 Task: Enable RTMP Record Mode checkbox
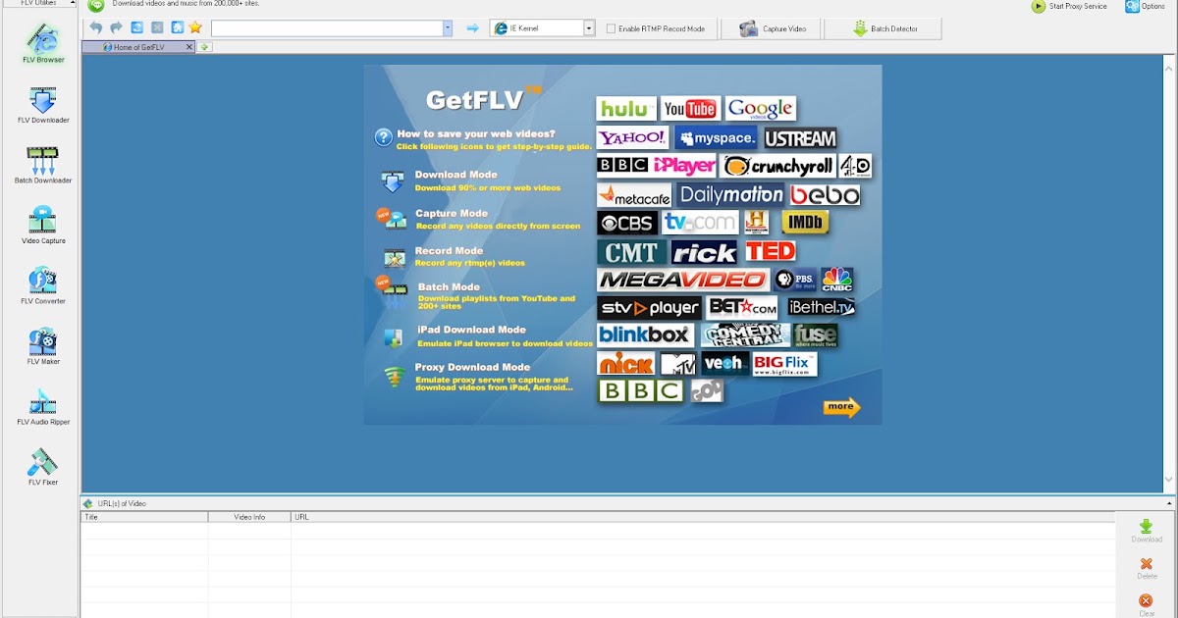611,29
